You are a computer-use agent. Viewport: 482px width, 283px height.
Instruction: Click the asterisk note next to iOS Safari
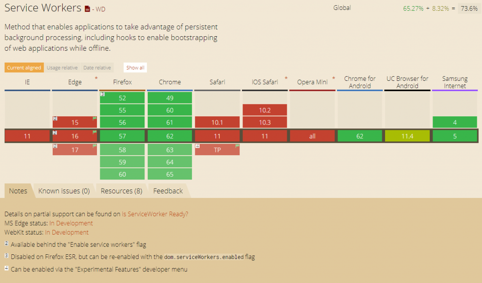click(x=286, y=78)
